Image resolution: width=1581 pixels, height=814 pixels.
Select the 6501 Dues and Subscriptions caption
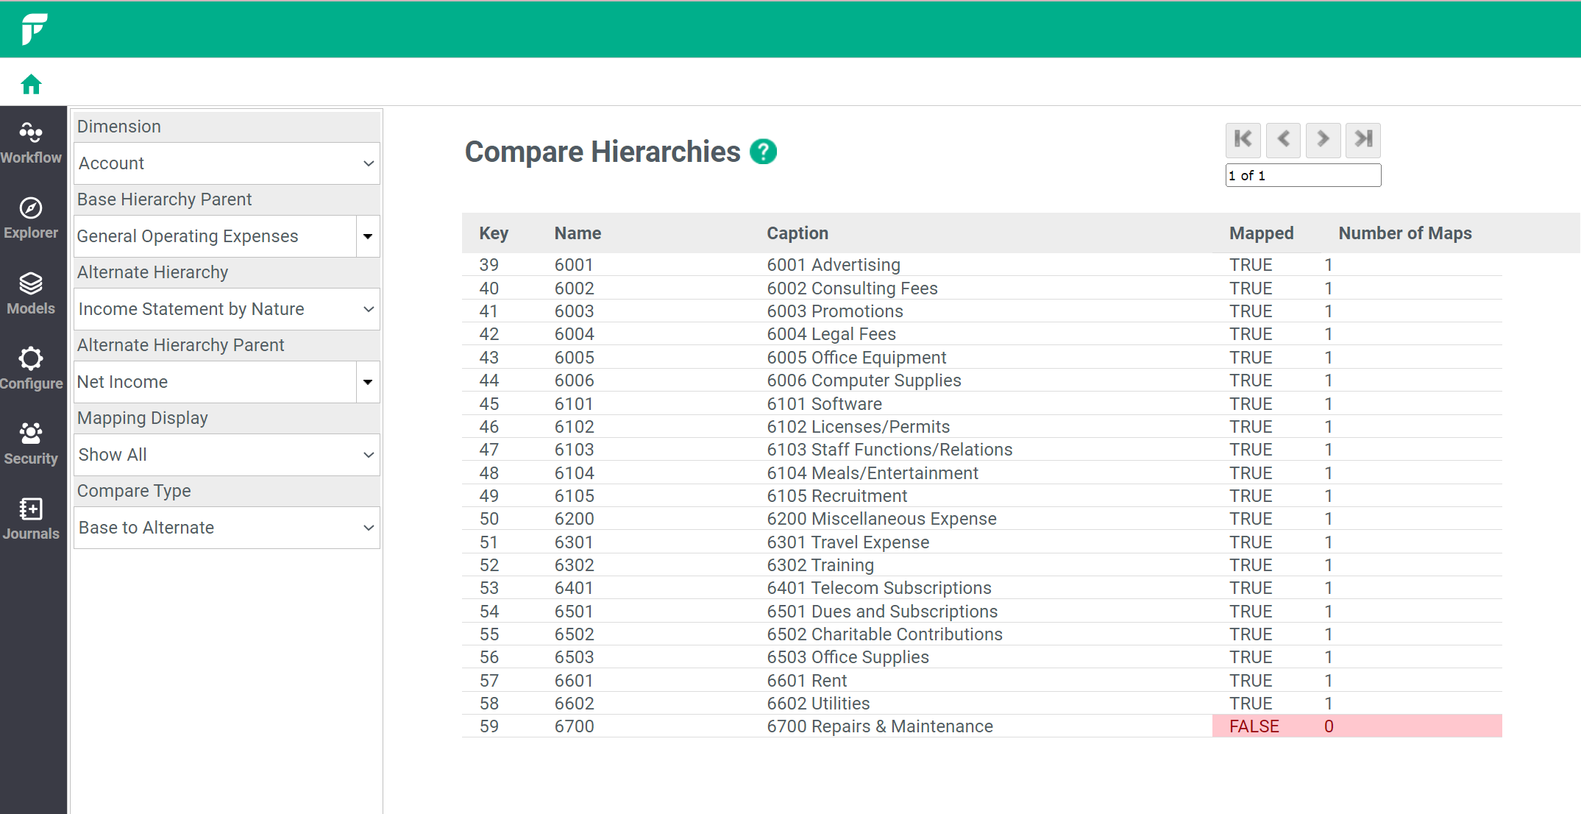[882, 612]
